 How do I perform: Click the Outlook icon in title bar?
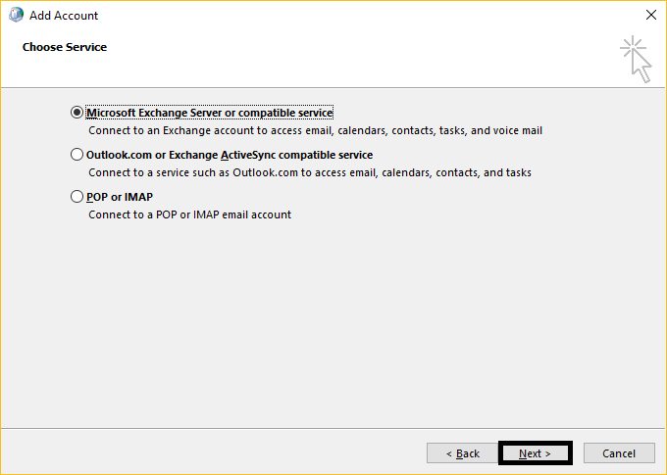pos(16,15)
